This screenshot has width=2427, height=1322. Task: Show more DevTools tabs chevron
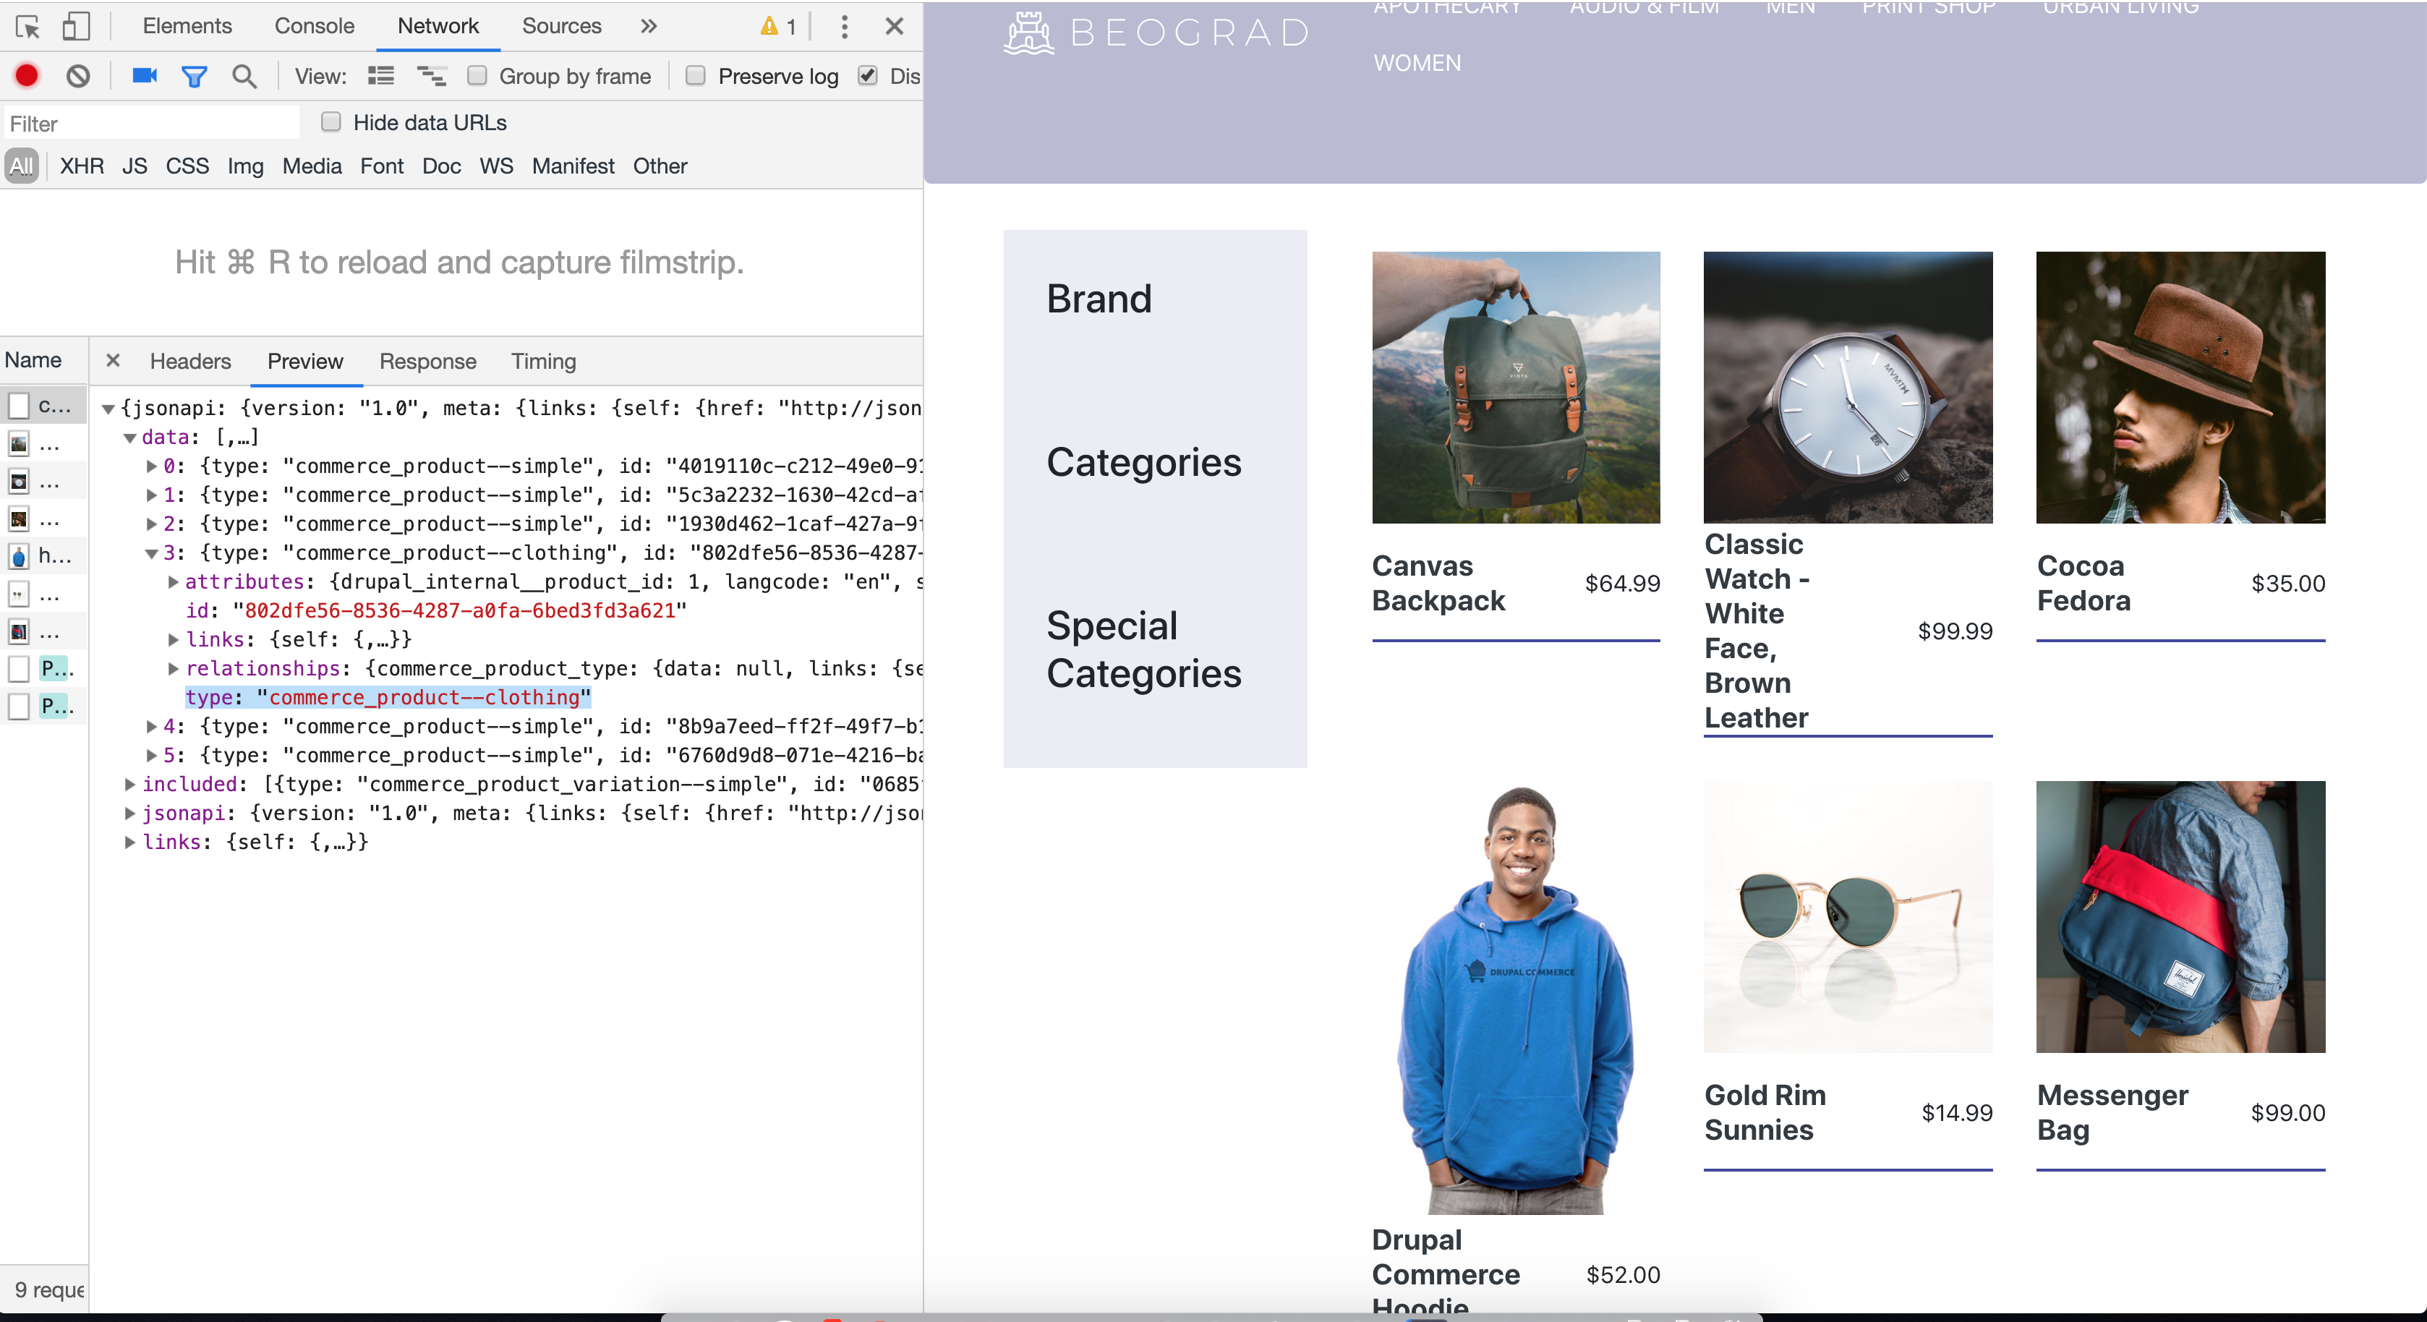(648, 26)
